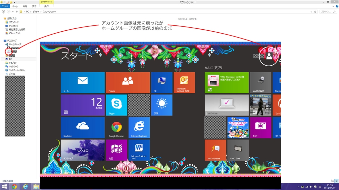Select ダウンロード under favorites
Image resolution: width=339 pixels, height=190 pixels.
click(x=14, y=22)
